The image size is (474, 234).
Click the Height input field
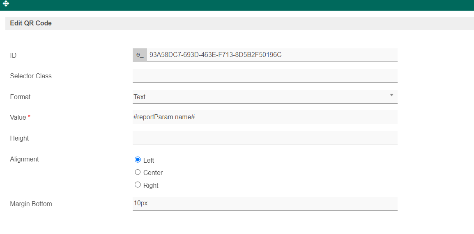(265, 138)
